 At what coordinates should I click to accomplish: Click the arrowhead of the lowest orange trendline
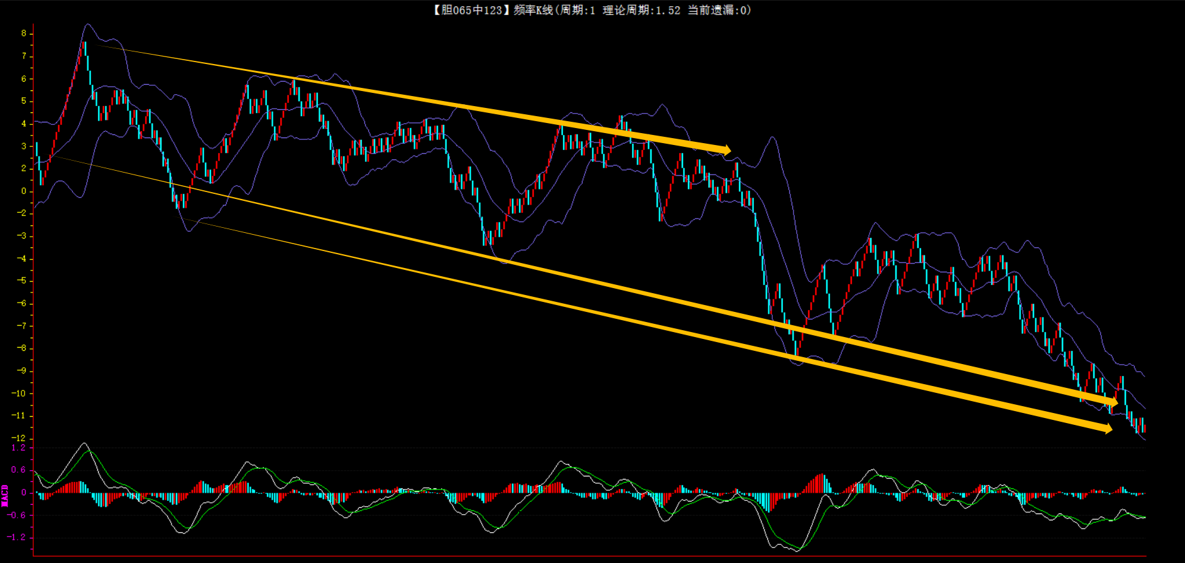click(x=1108, y=429)
